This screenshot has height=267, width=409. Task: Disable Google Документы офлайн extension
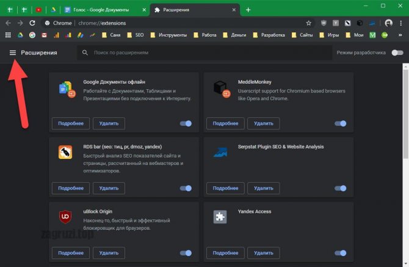tap(186, 123)
